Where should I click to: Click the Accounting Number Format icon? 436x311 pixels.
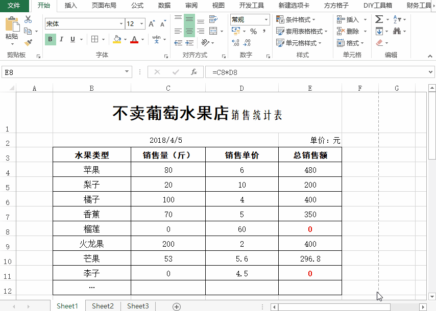click(x=236, y=31)
